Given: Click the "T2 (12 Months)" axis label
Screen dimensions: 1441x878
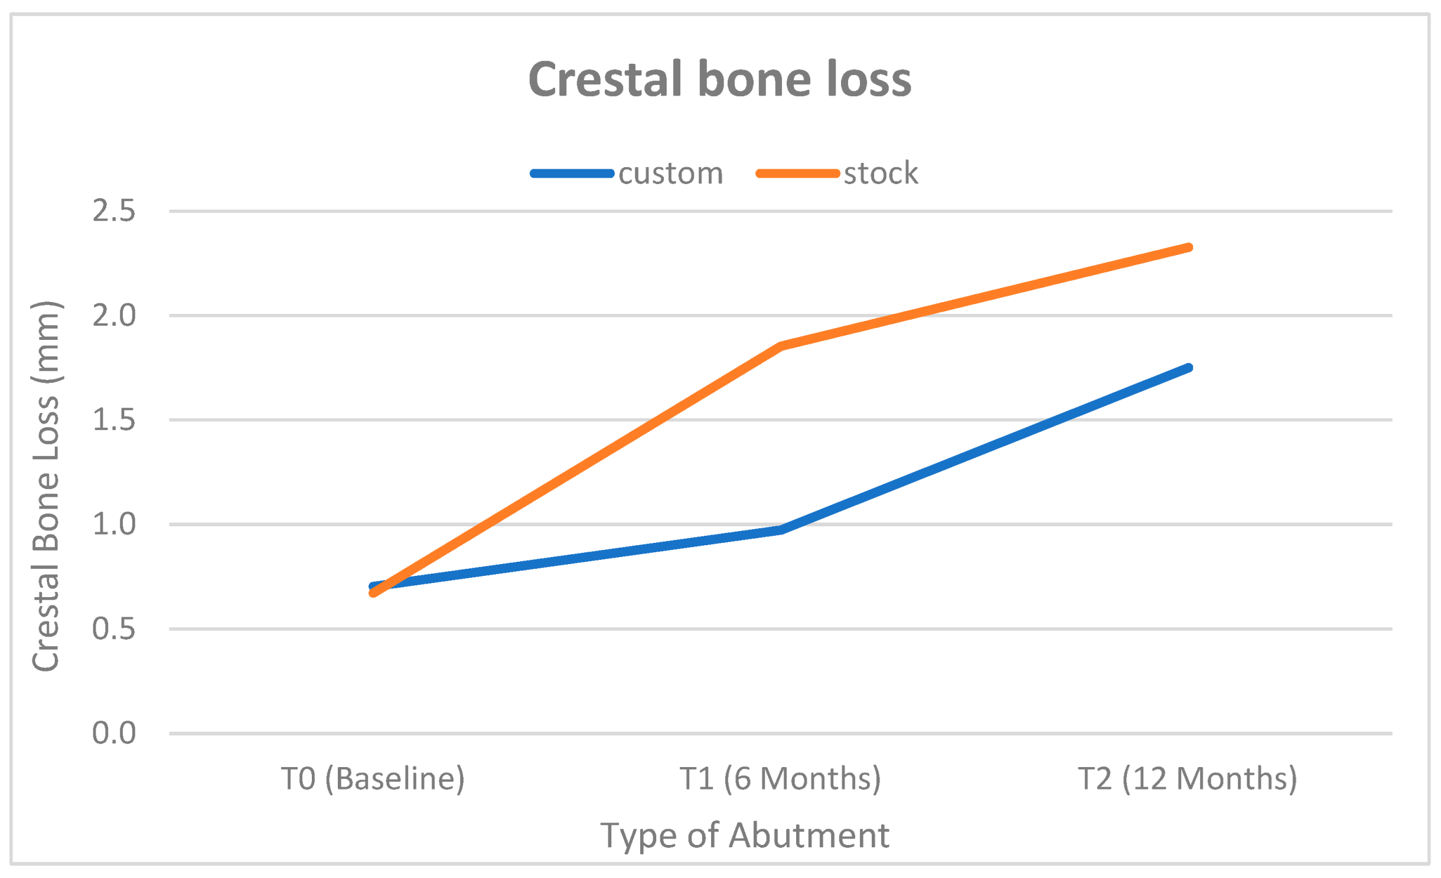Looking at the screenshot, I should (1188, 778).
